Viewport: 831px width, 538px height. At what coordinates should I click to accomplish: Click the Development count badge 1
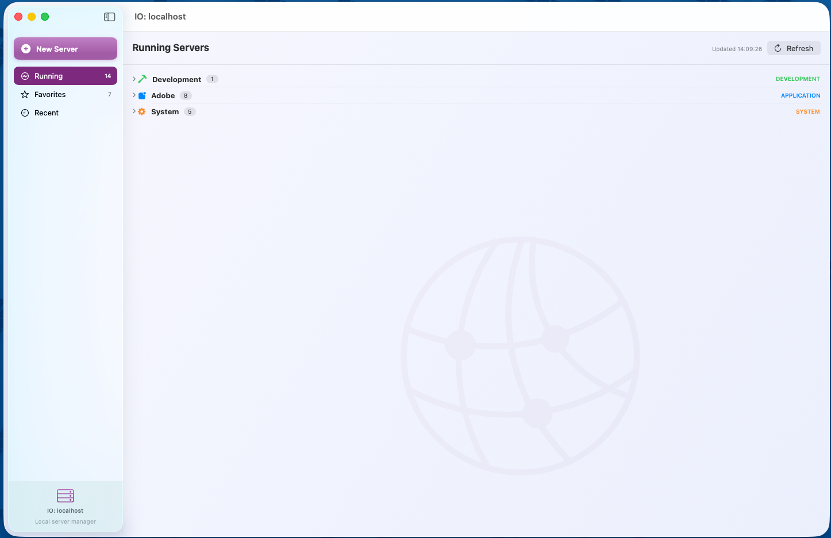click(x=212, y=79)
